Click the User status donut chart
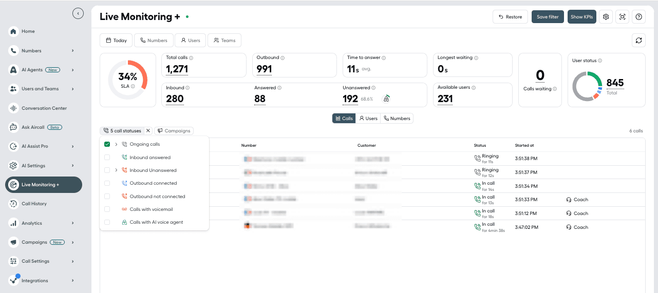The image size is (658, 293). pos(588,86)
